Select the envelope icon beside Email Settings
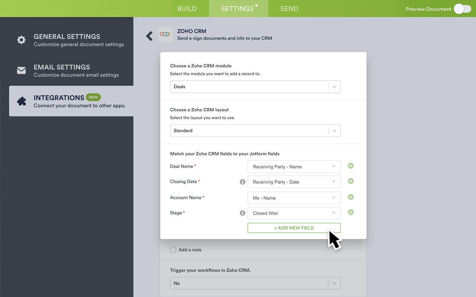476x297 pixels. coord(21,70)
